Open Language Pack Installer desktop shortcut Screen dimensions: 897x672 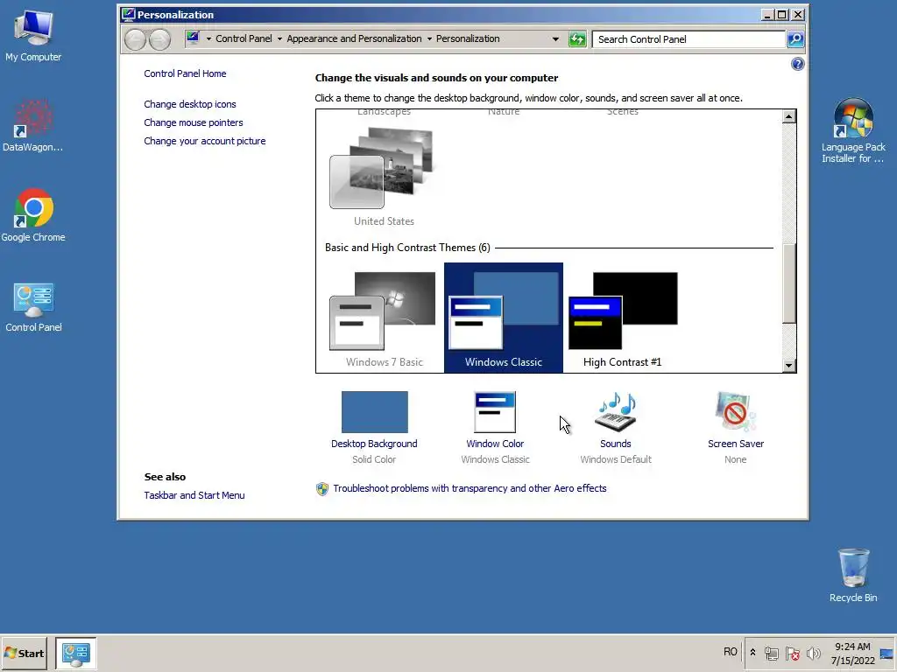[x=853, y=130]
